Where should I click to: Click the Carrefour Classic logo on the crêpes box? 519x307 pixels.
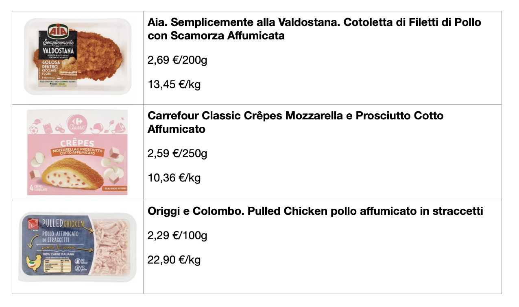77,125
